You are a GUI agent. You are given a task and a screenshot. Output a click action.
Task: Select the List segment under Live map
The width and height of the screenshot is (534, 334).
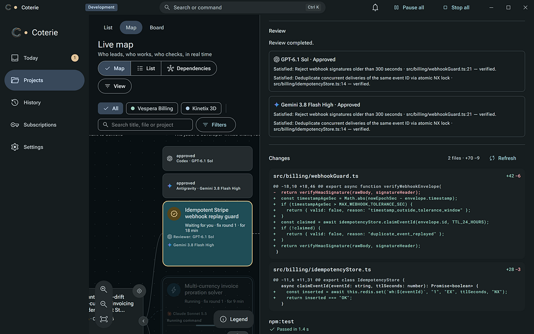[146, 68]
